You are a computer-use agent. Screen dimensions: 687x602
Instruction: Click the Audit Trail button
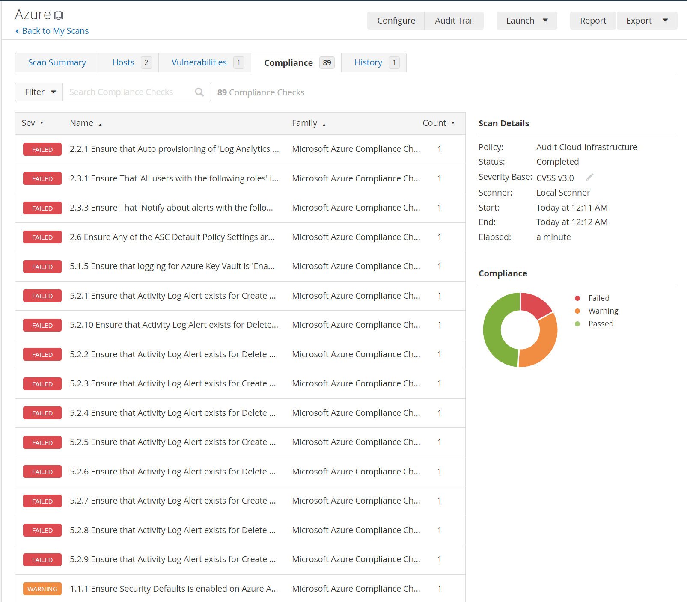point(454,20)
